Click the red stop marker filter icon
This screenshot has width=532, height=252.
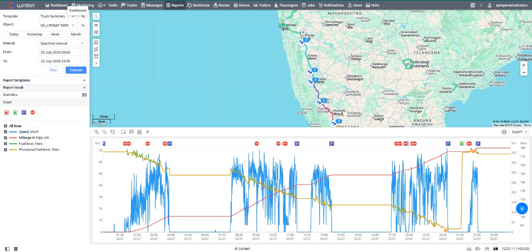(x=32, y=112)
